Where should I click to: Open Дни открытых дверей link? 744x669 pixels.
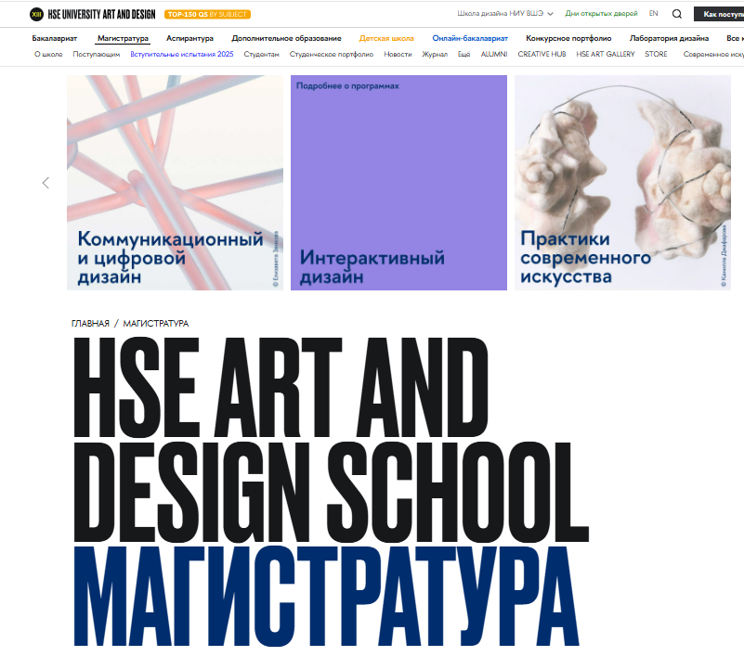click(x=601, y=14)
